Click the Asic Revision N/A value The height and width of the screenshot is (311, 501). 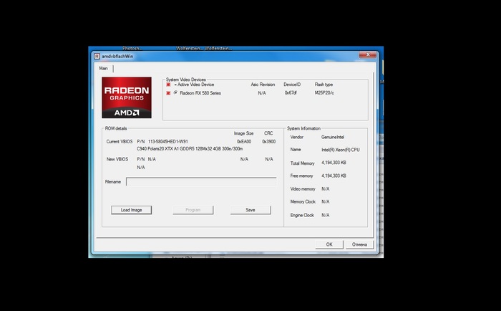(262, 92)
